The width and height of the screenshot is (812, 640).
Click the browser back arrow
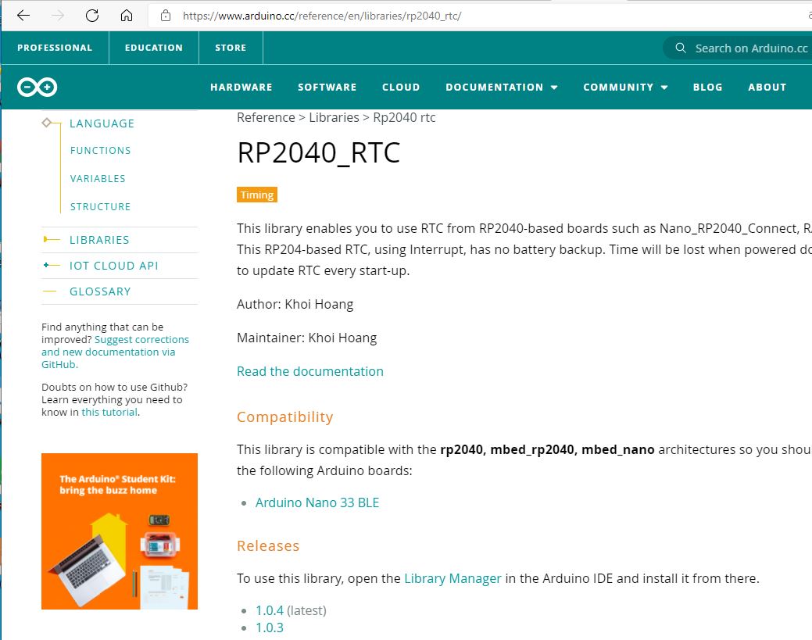click(x=23, y=15)
